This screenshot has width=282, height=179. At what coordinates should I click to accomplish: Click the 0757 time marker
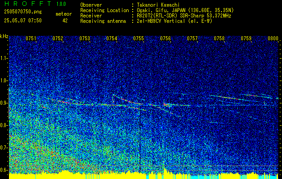pyautogui.click(x=192, y=38)
